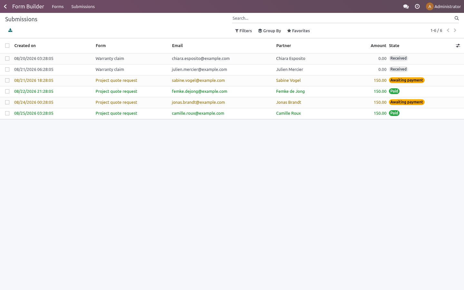Image resolution: width=464 pixels, height=290 pixels.
Task: Go to next page arrow
Action: coord(455,30)
